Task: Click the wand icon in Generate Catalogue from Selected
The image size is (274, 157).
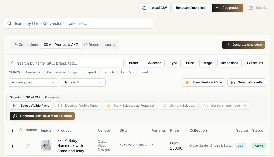Action: (15, 116)
